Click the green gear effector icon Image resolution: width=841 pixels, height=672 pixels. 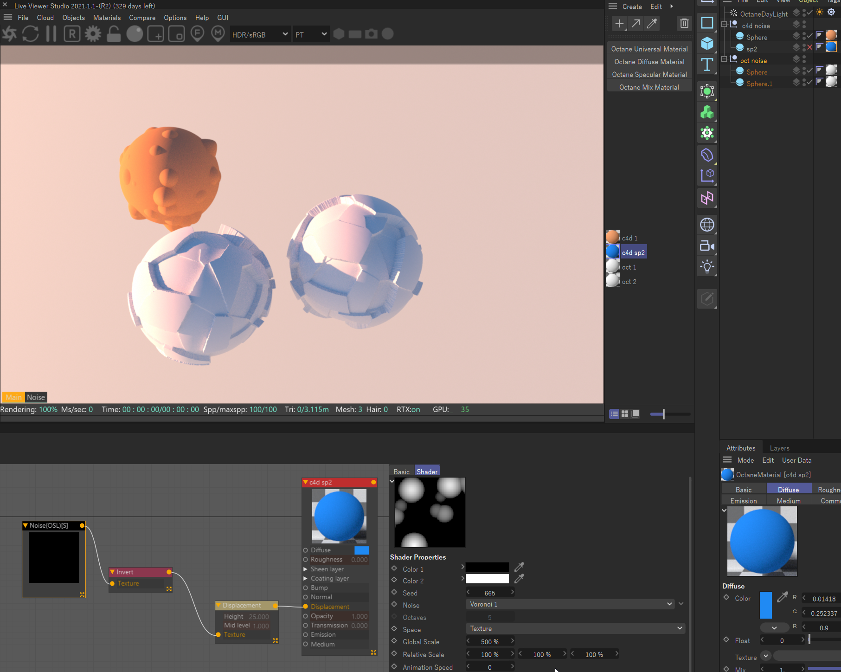tap(707, 133)
